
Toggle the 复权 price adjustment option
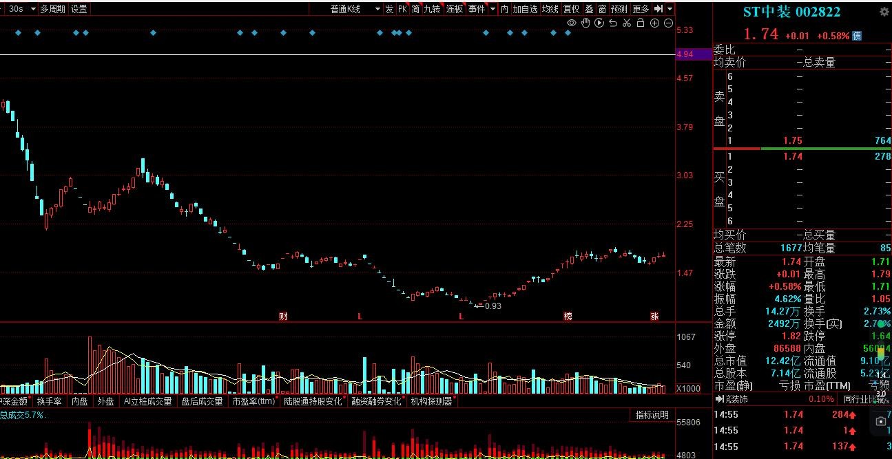[571, 9]
